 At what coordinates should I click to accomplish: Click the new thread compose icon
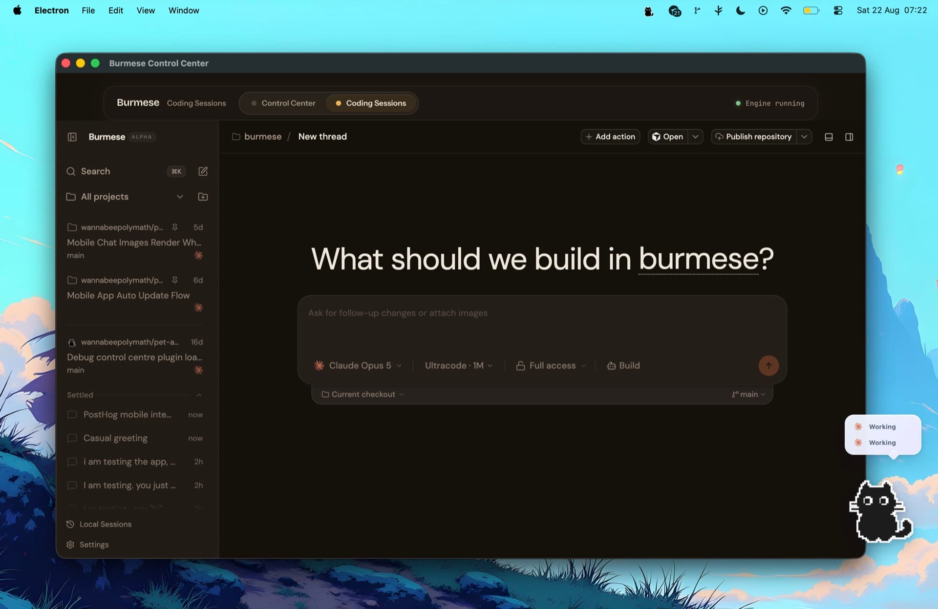pos(203,171)
